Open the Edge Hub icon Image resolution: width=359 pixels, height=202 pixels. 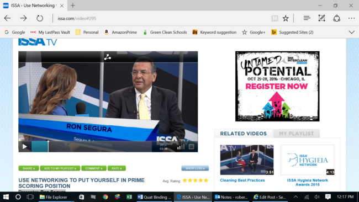point(307,18)
